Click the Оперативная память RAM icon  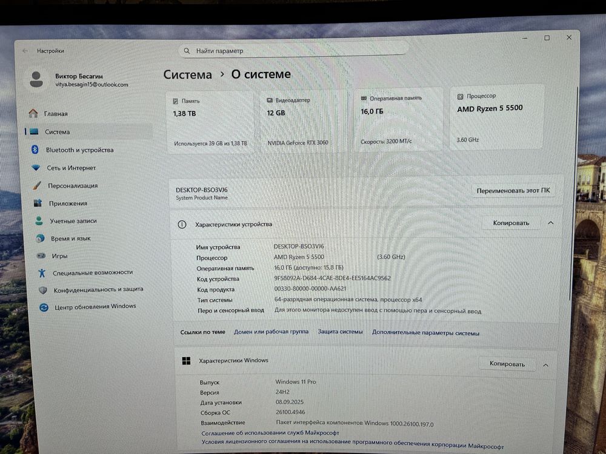point(364,99)
